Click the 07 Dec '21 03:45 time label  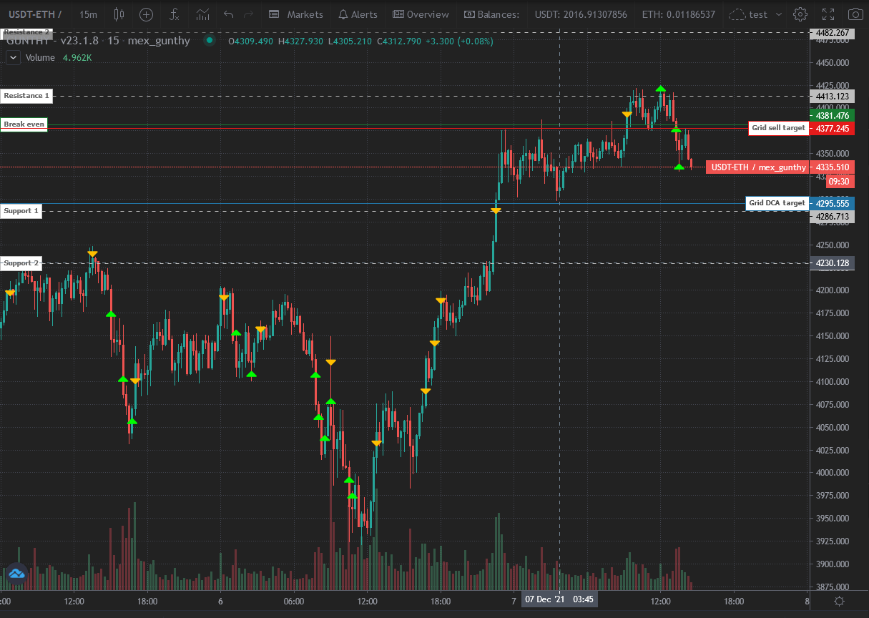click(559, 599)
